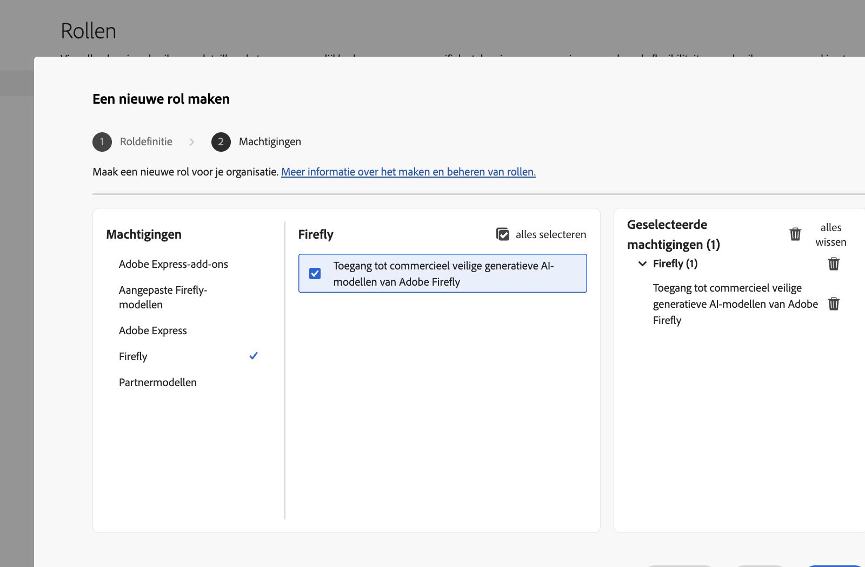Go back to the "Roldefinitie" step

(x=146, y=141)
